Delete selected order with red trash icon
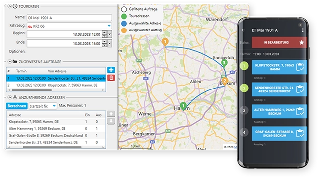This screenshot has height=177, width=318. (111, 78)
